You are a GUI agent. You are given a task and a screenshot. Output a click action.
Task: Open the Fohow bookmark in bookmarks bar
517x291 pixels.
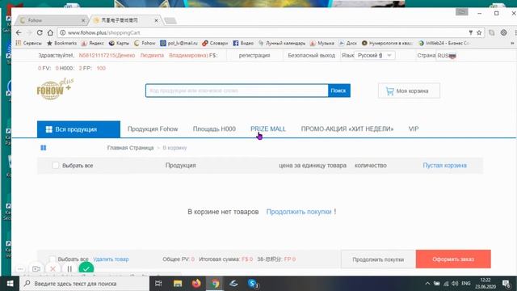click(145, 43)
